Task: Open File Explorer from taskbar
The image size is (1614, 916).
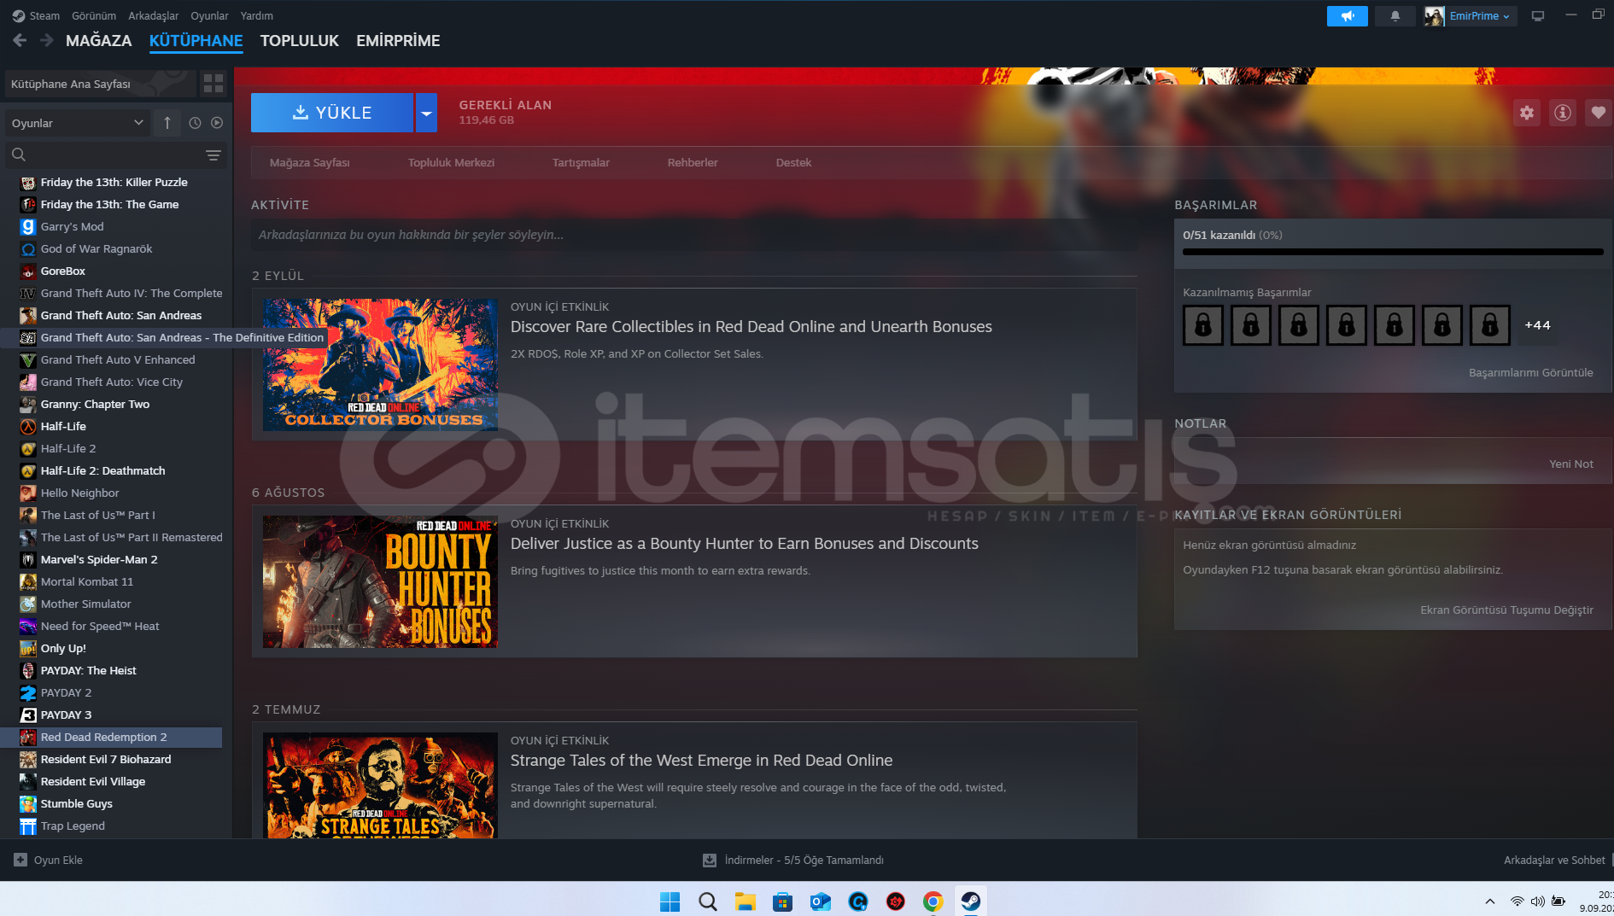Action: pyautogui.click(x=746, y=901)
